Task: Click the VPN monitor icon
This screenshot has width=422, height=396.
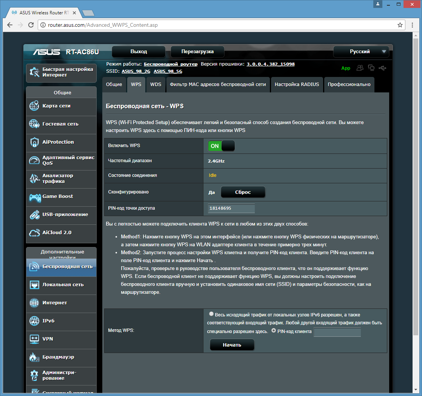Action: (34, 339)
